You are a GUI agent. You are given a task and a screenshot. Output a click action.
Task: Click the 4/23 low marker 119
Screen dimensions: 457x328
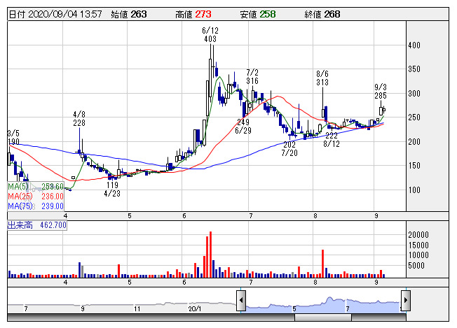tap(111, 185)
